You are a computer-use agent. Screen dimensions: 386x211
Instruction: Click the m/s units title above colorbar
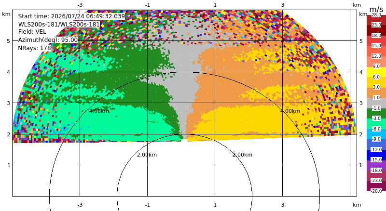pos(376,9)
